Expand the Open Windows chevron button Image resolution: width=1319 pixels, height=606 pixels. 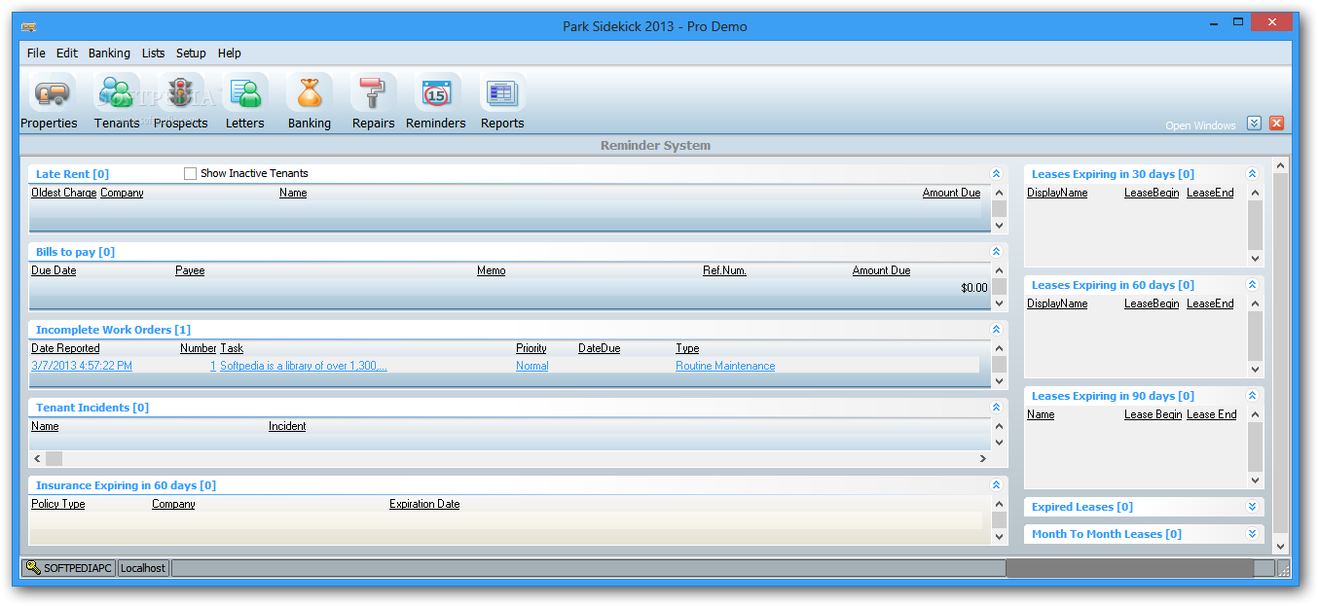(x=1254, y=124)
